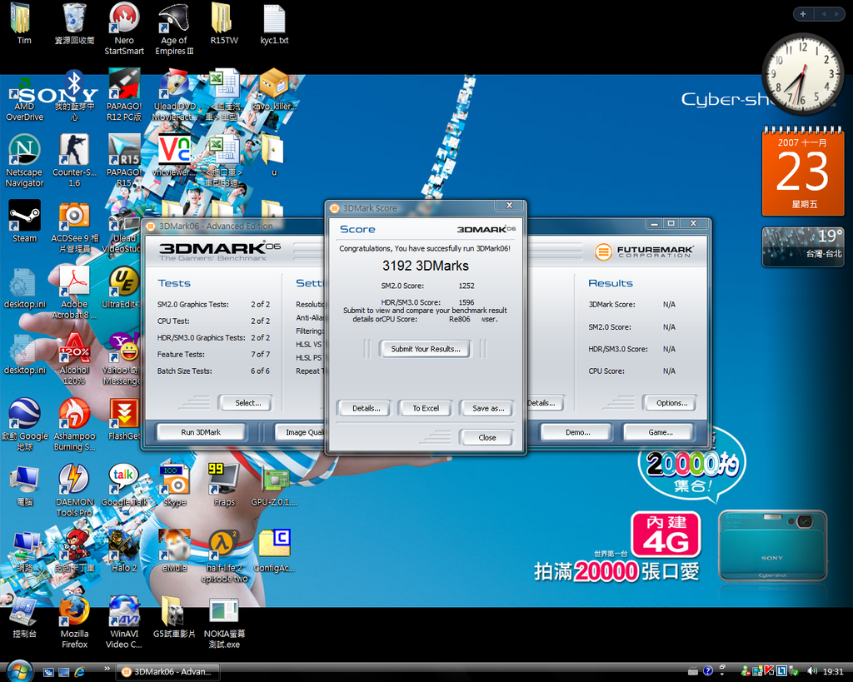Open NOKIA test exe file
Image resolution: width=853 pixels, height=682 pixels.
pyautogui.click(x=224, y=623)
